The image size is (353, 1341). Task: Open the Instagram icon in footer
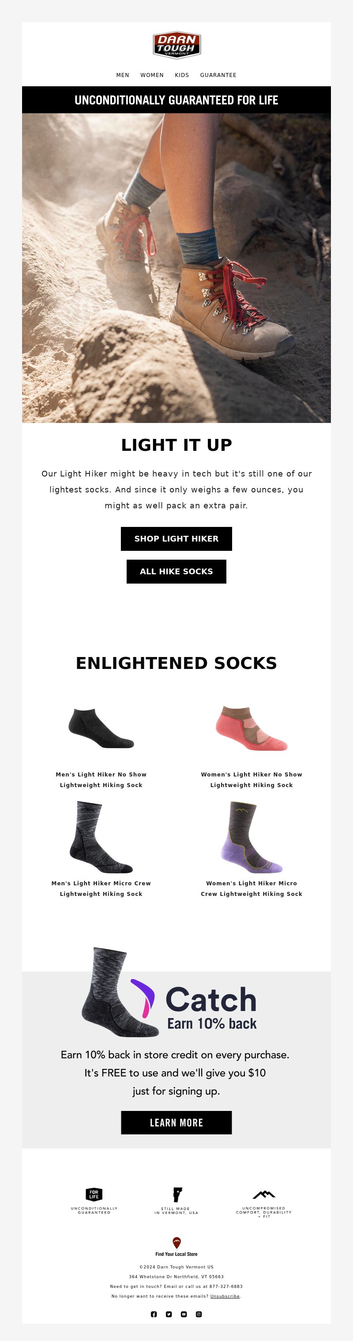(x=199, y=1314)
